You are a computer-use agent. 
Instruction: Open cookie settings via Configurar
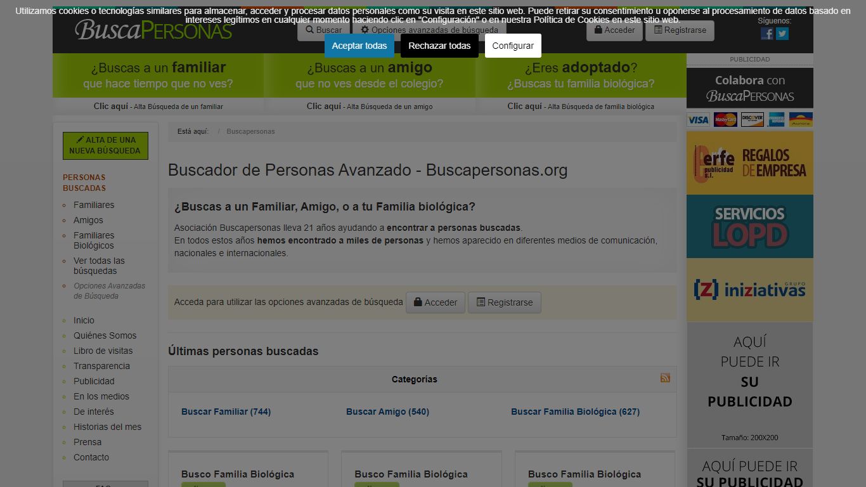click(513, 46)
